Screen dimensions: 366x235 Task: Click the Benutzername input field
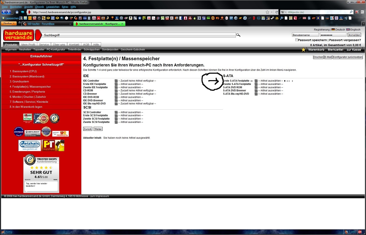point(305,35)
